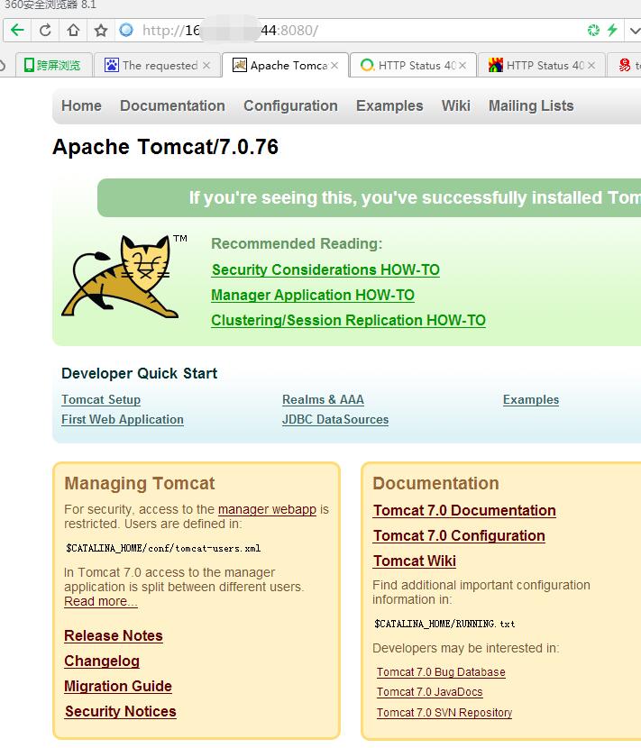Screen dimensions: 641x748
Task: Click the tomcat-users.xml path text
Action: [163, 549]
